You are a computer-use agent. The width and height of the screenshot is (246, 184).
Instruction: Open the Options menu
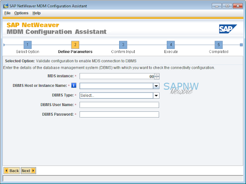(21, 13)
